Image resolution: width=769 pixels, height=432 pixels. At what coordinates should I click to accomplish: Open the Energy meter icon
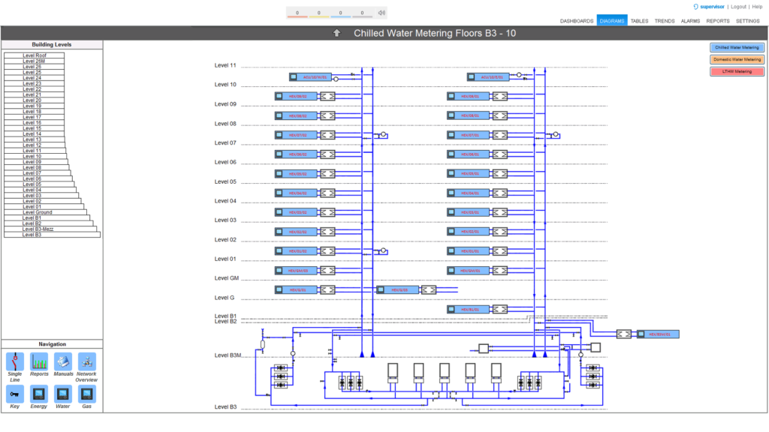point(39,394)
